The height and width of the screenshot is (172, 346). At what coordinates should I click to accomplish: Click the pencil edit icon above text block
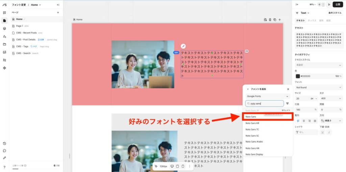click(x=183, y=46)
